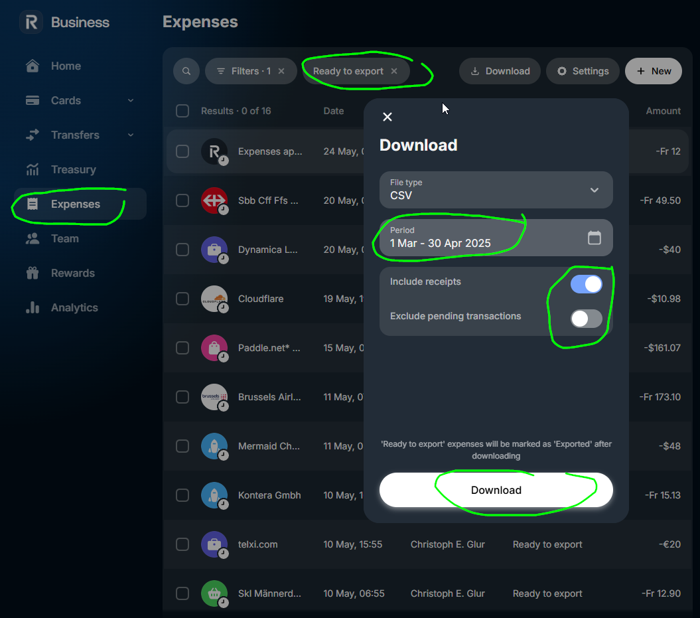Open Cards section in sidebar
The height and width of the screenshot is (618, 700).
(80, 100)
